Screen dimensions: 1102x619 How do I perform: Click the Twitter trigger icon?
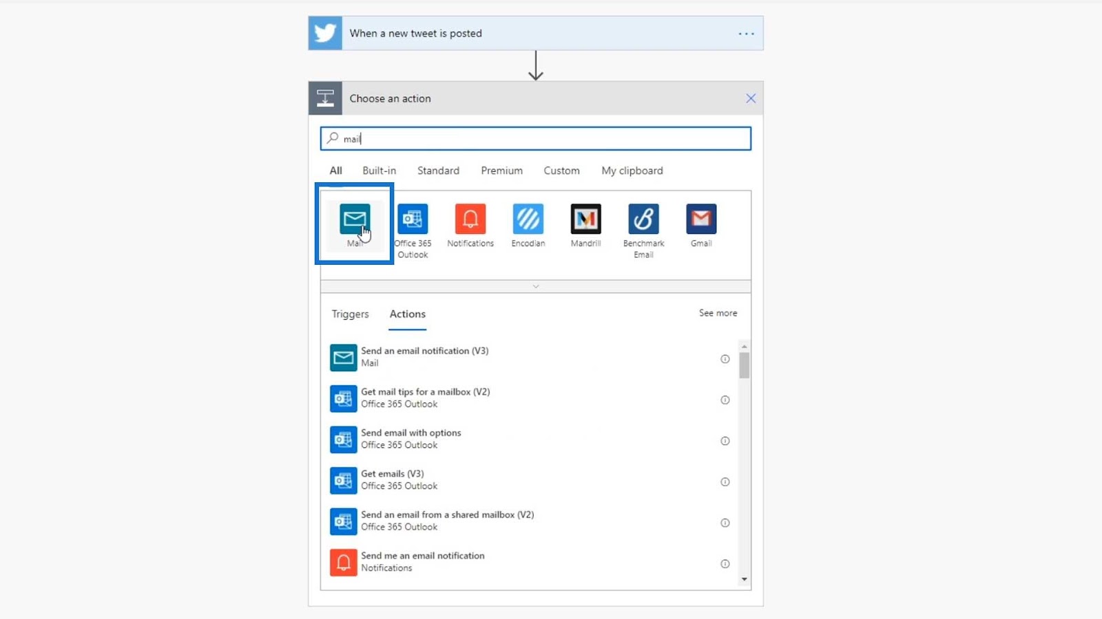coord(325,33)
